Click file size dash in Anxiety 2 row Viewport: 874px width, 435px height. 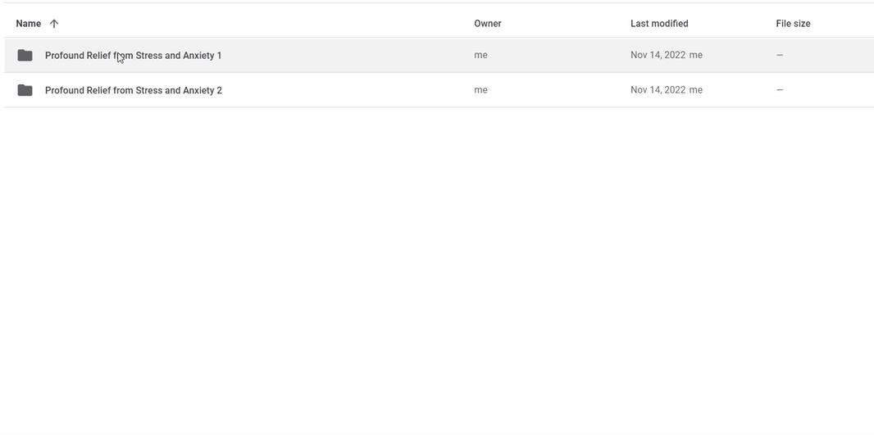779,90
